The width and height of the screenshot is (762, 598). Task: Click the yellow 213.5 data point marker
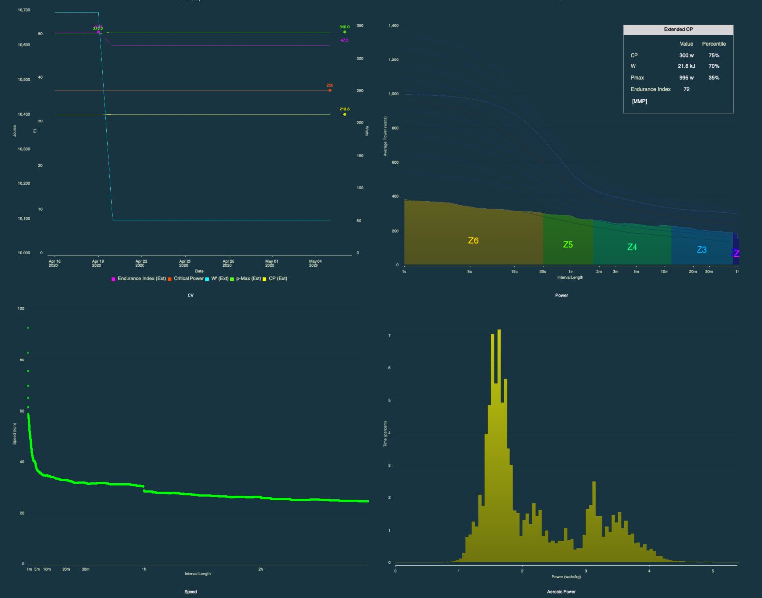pos(345,115)
